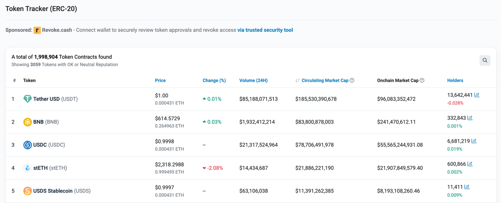501x203 pixels.
Task: Open BNB (BNB) token page
Action: pos(46,122)
